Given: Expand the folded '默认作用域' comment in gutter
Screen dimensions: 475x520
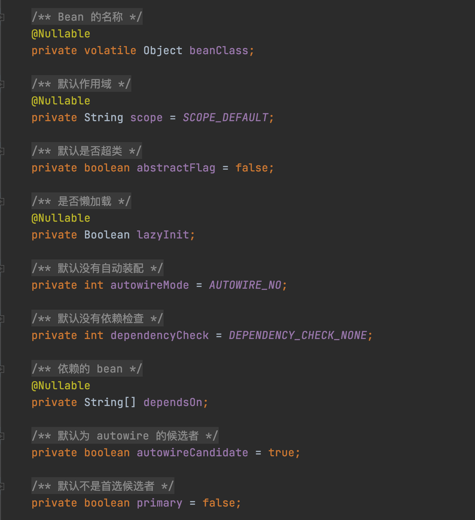Looking at the screenshot, I should tap(1, 84).
